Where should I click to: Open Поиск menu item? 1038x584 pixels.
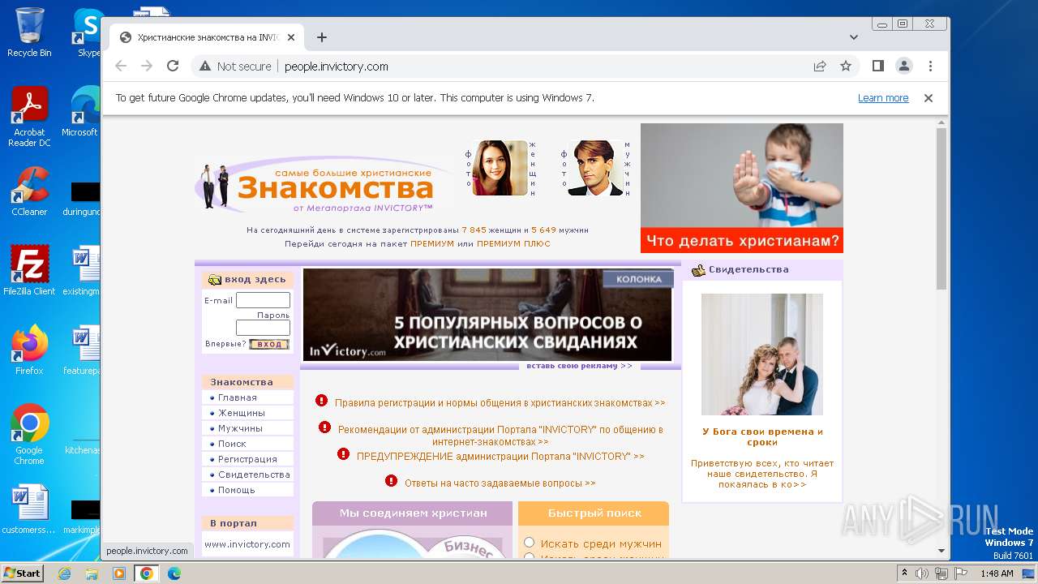[x=232, y=444]
